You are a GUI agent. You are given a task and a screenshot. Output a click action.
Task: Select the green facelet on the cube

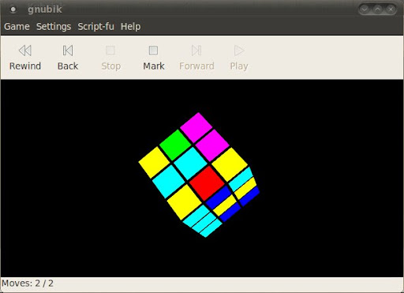(x=175, y=145)
